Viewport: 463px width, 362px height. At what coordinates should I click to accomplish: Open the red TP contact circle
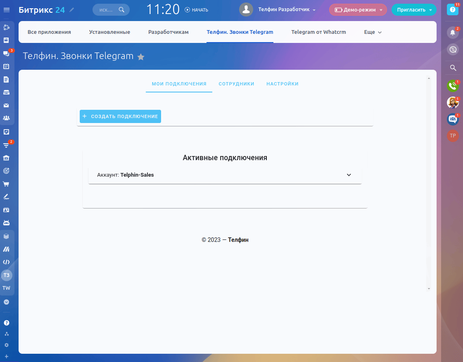click(x=453, y=136)
